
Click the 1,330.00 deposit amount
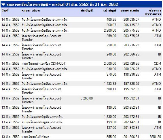110,117
